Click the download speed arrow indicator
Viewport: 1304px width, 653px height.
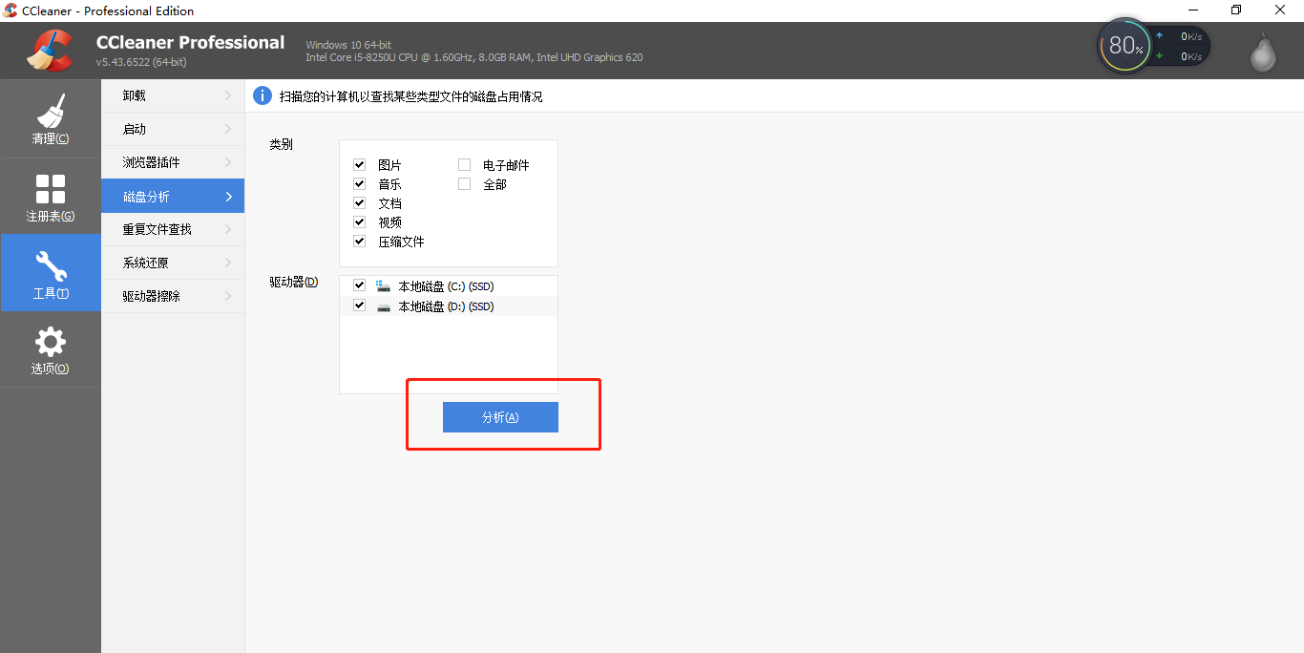1159,55
